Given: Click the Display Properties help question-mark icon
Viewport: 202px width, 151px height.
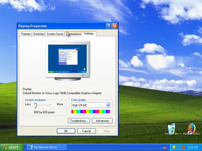Looking at the screenshot, I should [109, 26].
